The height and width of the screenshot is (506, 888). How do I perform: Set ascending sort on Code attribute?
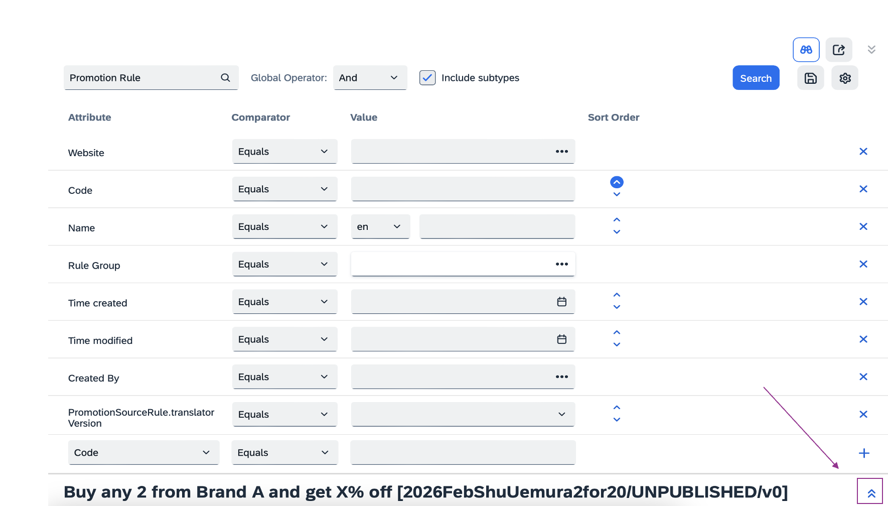(x=617, y=182)
